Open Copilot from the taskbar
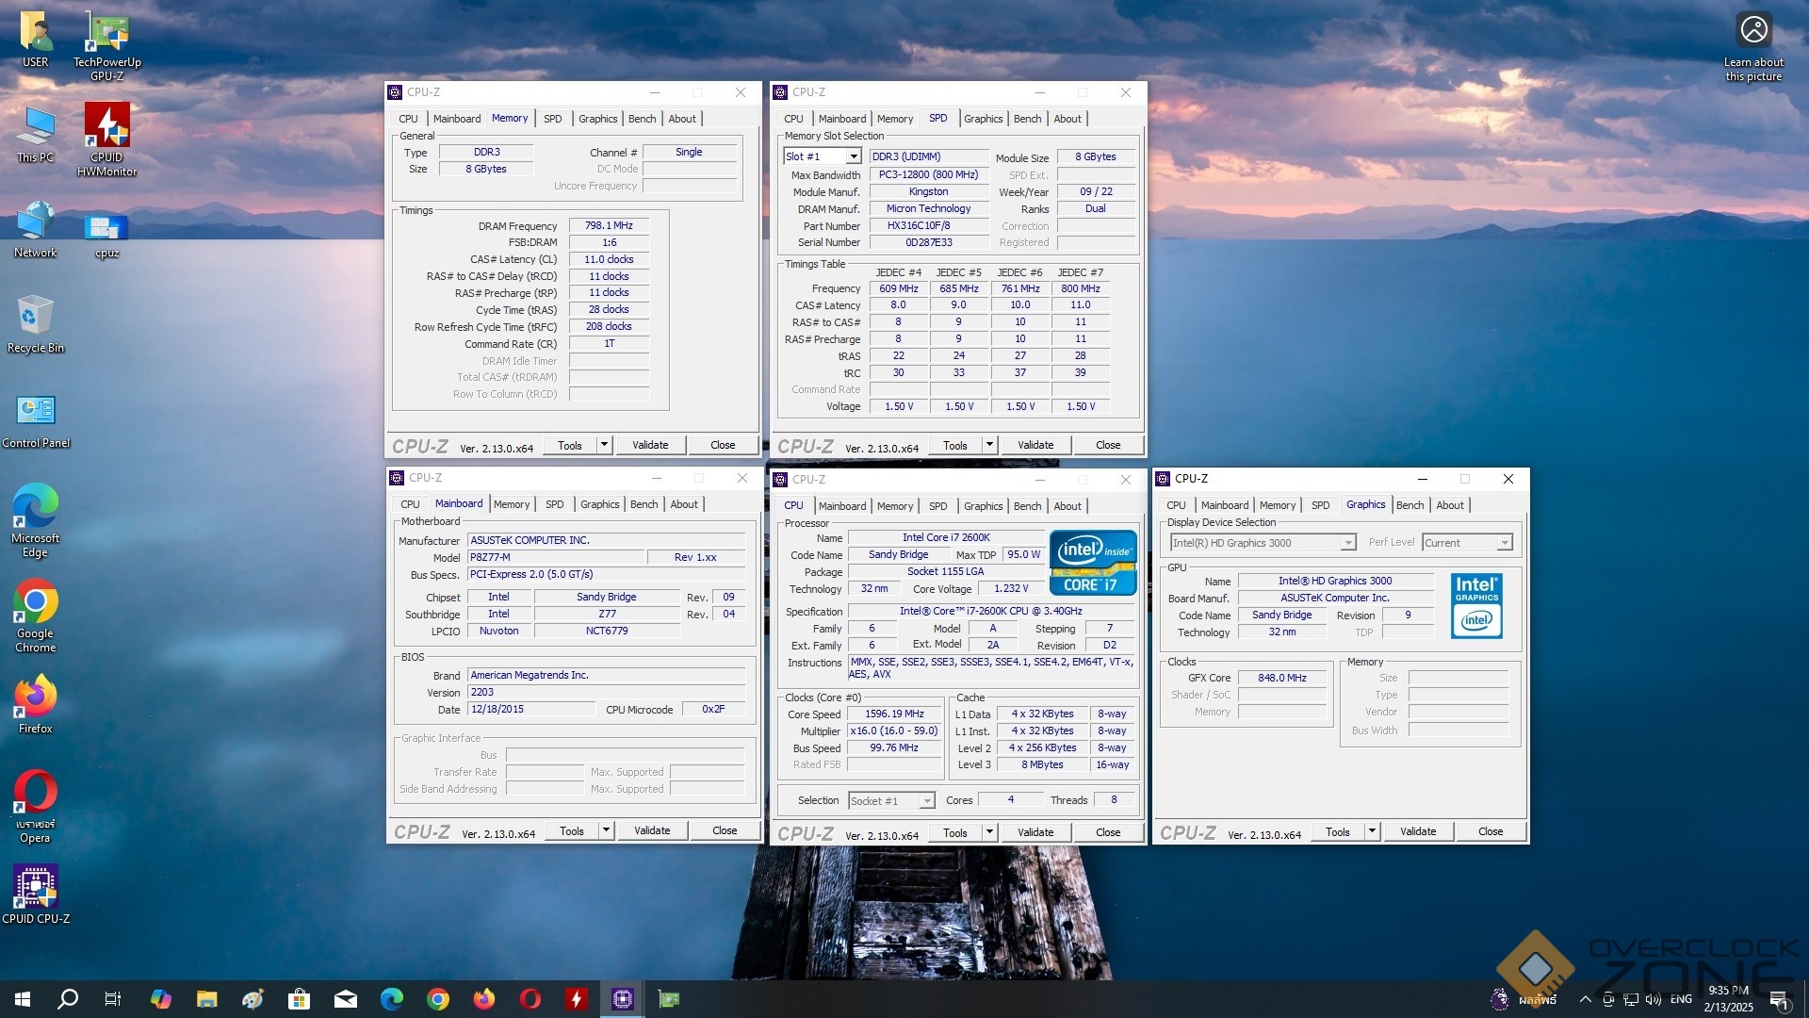 [x=160, y=999]
